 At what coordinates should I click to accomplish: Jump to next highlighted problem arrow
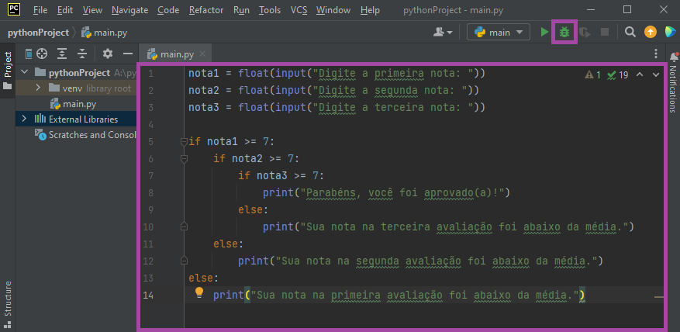[657, 75]
